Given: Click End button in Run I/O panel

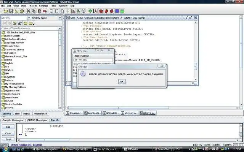Looking at the screenshot, I should tap(8, 127).
